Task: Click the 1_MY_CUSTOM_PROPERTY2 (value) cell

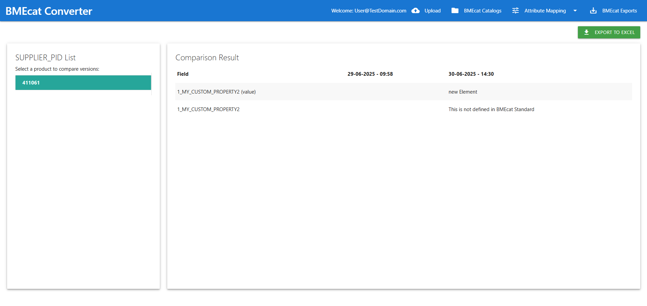Action: [216, 92]
